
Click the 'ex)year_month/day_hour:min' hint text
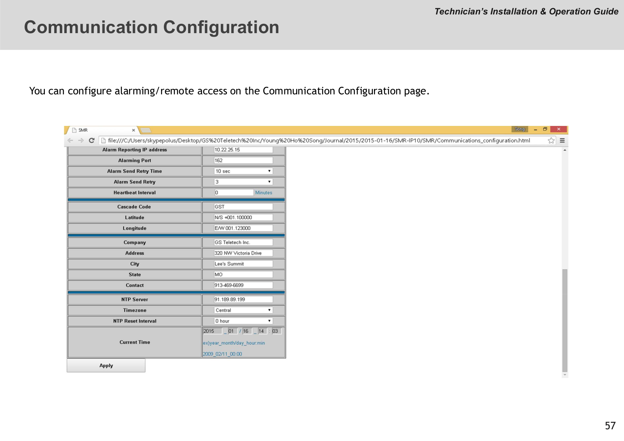[x=234, y=343]
